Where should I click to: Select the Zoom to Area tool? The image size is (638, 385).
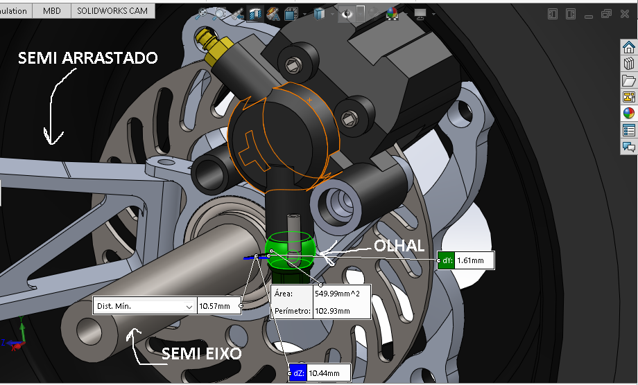coord(221,13)
